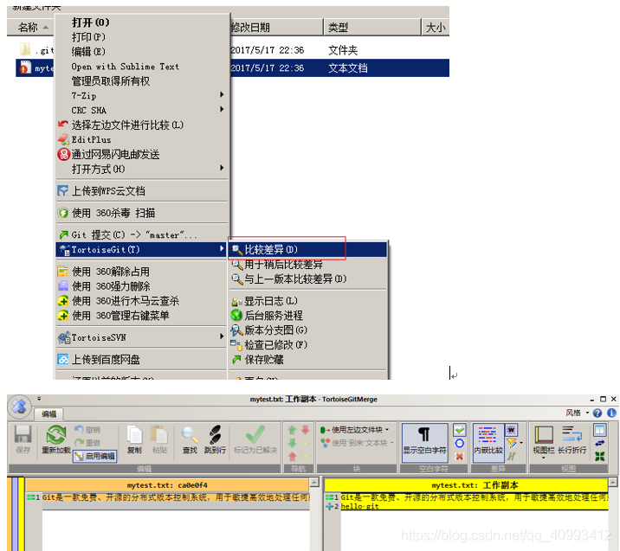Image resolution: width=620 pixels, height=551 pixels.
Task: Click the TortoiseGitMerge round application button
Action: [x=19, y=407]
